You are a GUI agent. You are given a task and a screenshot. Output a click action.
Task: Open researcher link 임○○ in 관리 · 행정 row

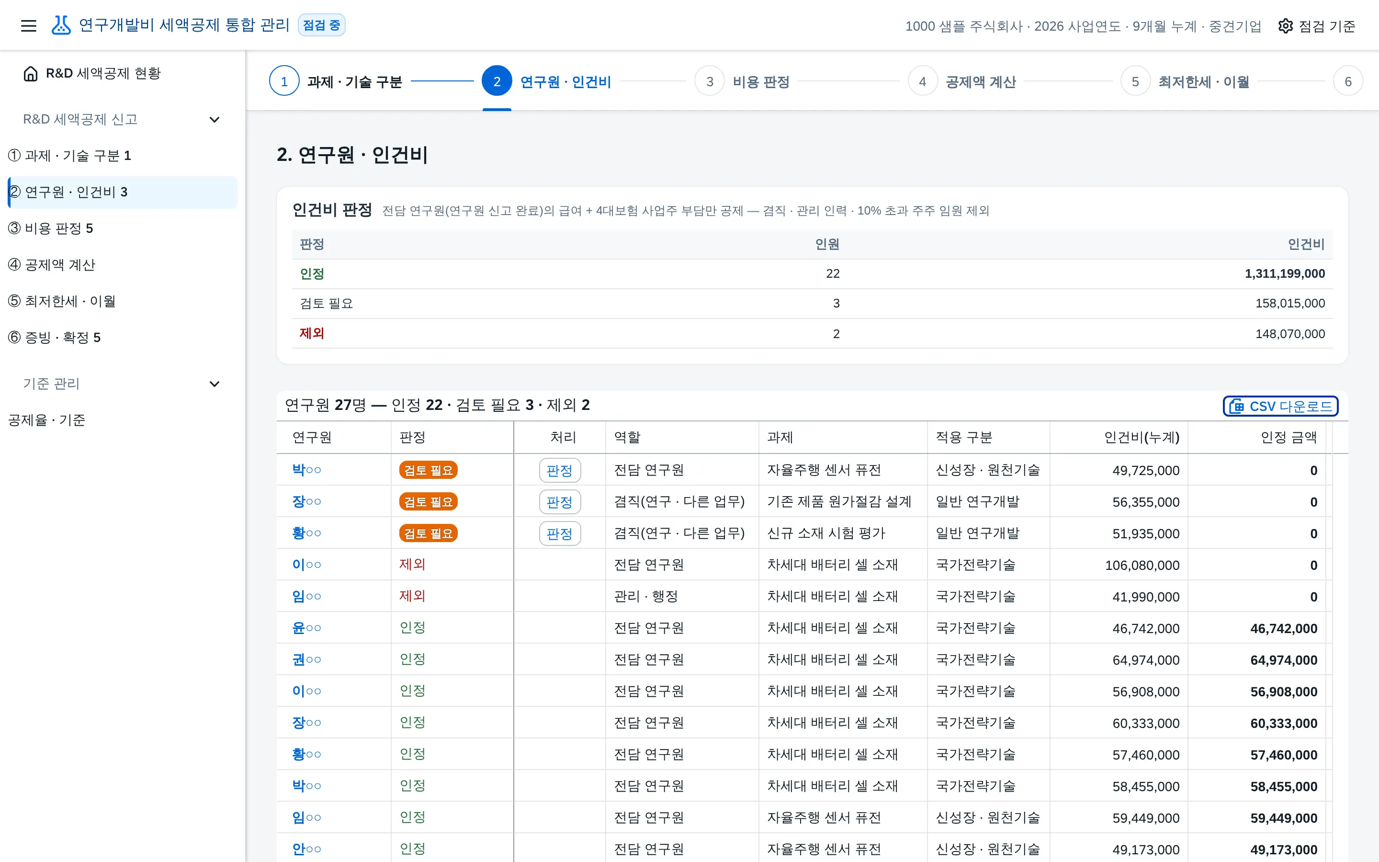pos(306,596)
